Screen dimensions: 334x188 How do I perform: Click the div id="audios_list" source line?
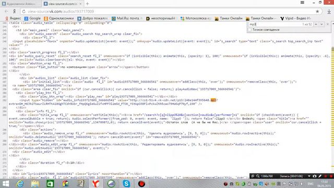tap(64, 78)
